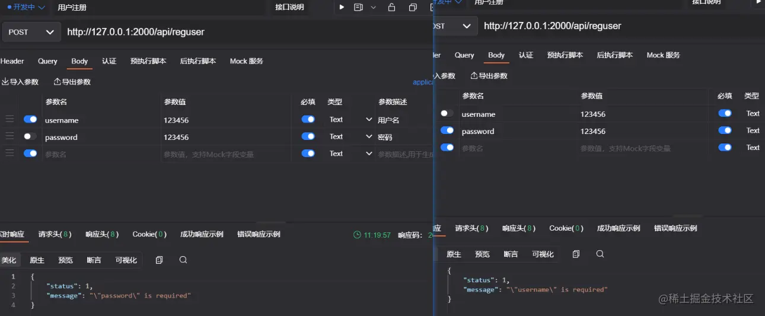
Task: Select the 可视化 response view in the left panel
Action: (126, 260)
